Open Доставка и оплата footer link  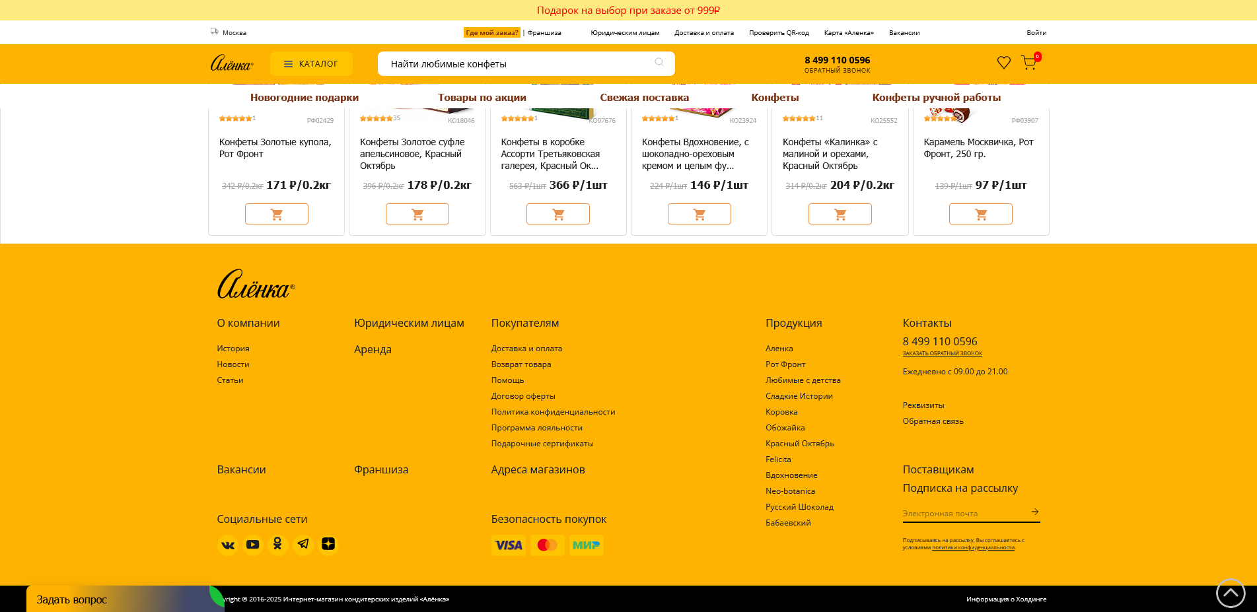pos(526,349)
